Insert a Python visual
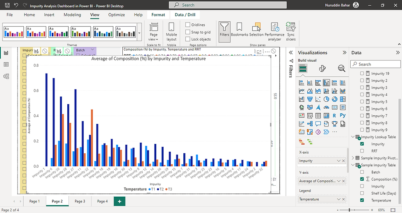Viewport: 402px width, 213px height. coord(343,115)
